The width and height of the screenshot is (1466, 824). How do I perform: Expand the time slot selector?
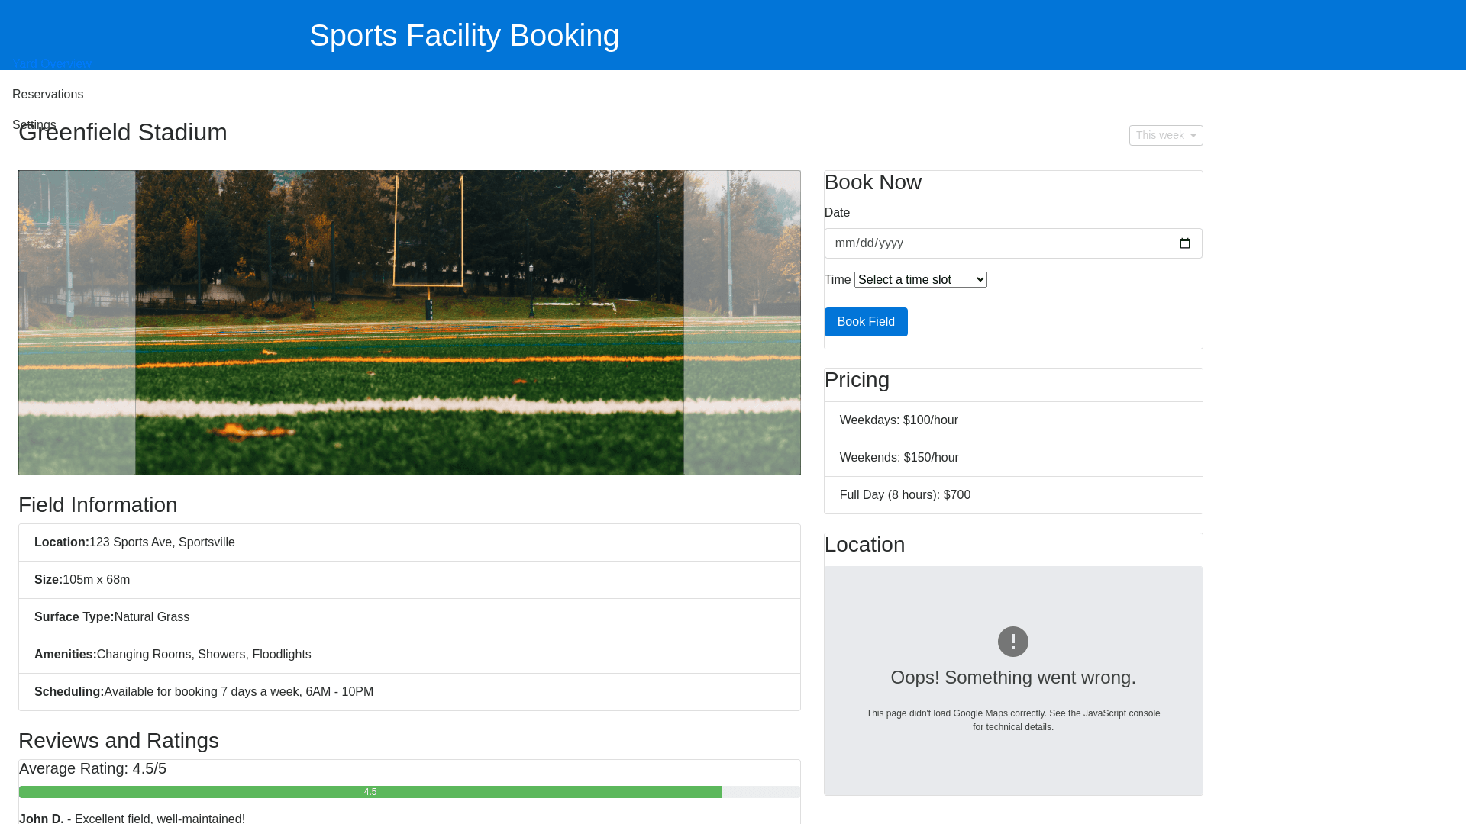[x=920, y=280]
